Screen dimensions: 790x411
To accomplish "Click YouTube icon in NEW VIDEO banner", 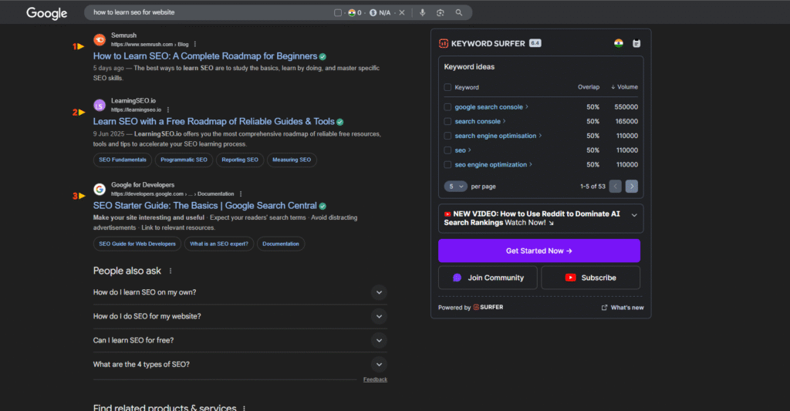I will [447, 214].
